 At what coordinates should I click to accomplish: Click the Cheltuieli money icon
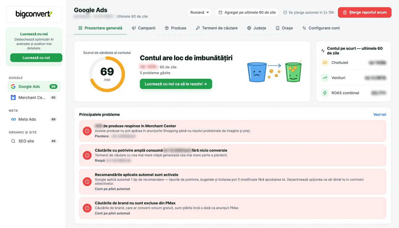click(x=325, y=62)
